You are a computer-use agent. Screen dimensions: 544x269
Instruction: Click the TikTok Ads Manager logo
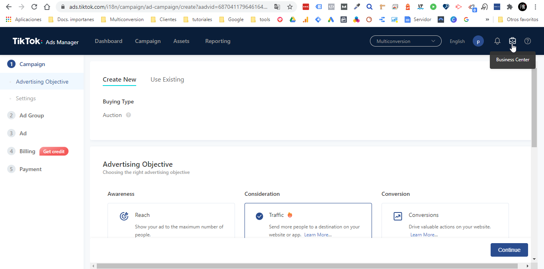pos(45,41)
